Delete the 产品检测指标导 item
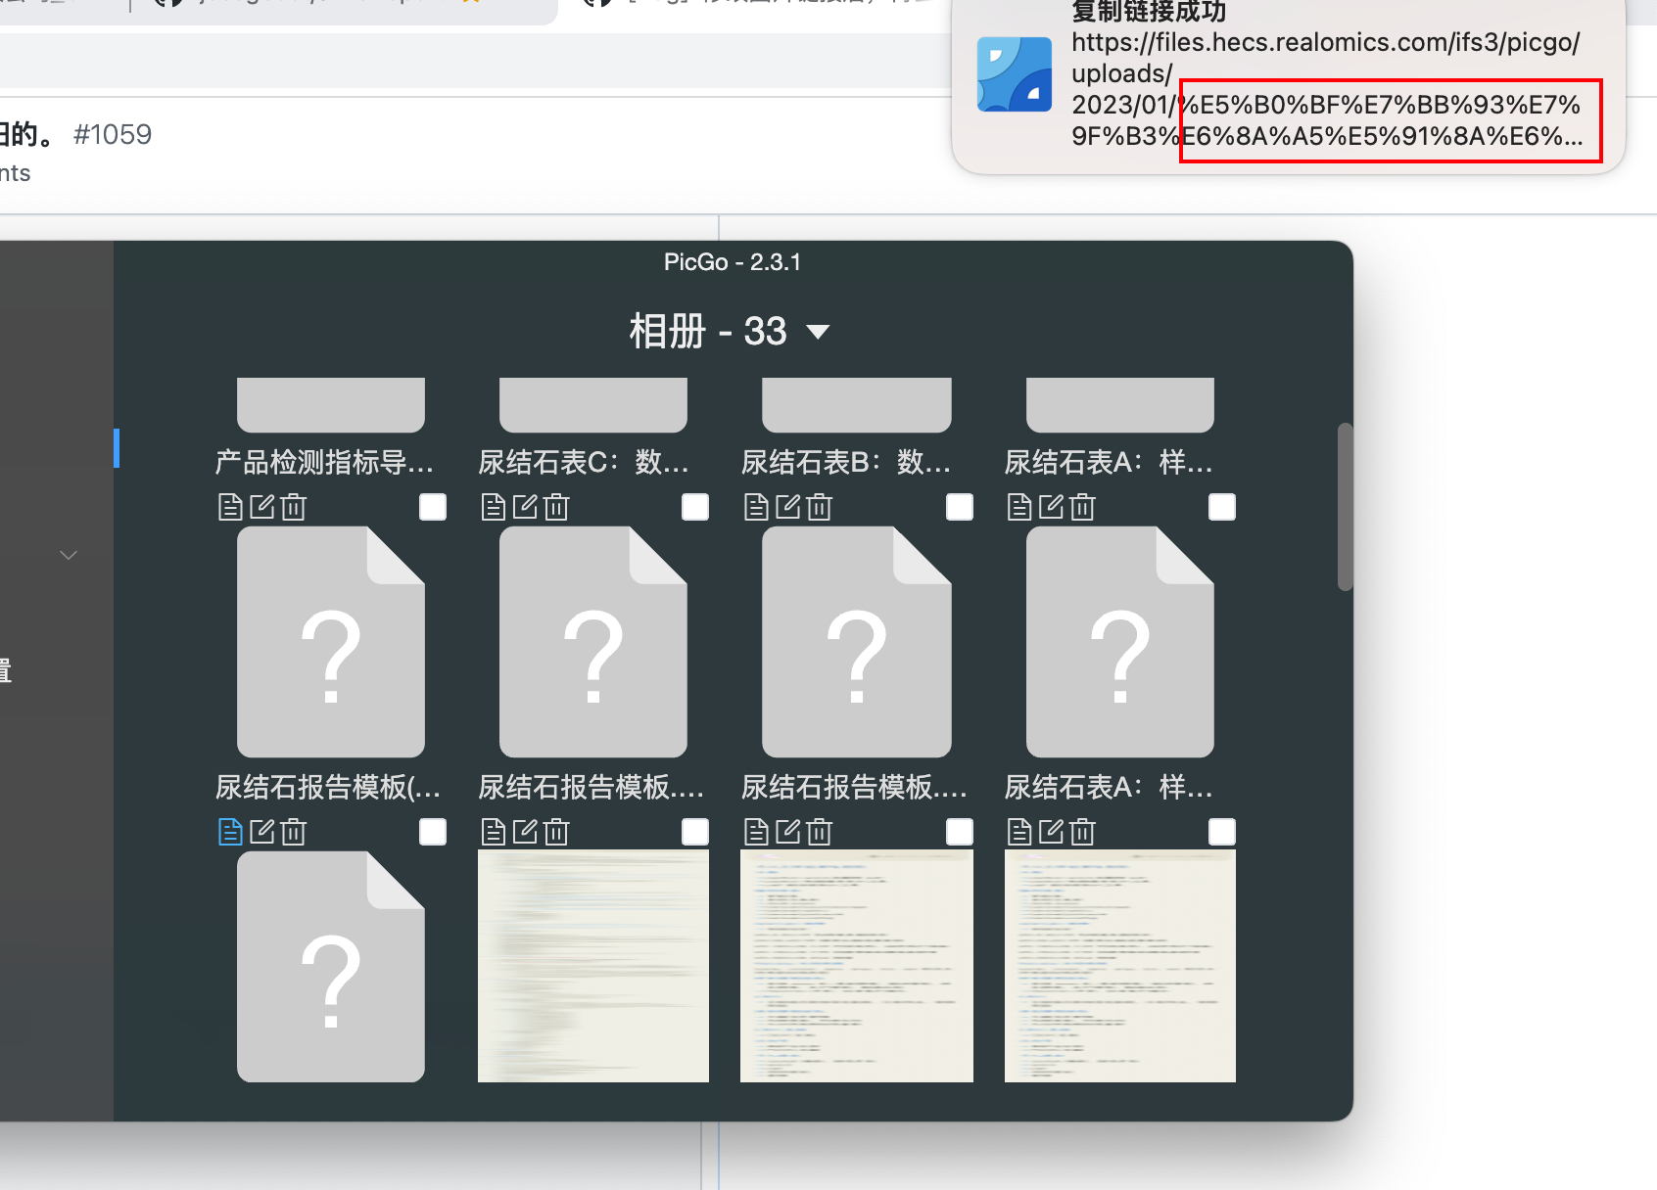This screenshot has width=1657, height=1190. tap(294, 507)
